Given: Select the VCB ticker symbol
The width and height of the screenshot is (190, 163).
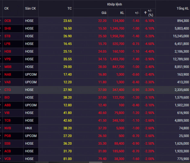Looking at the screenshot, I should 8,159.
